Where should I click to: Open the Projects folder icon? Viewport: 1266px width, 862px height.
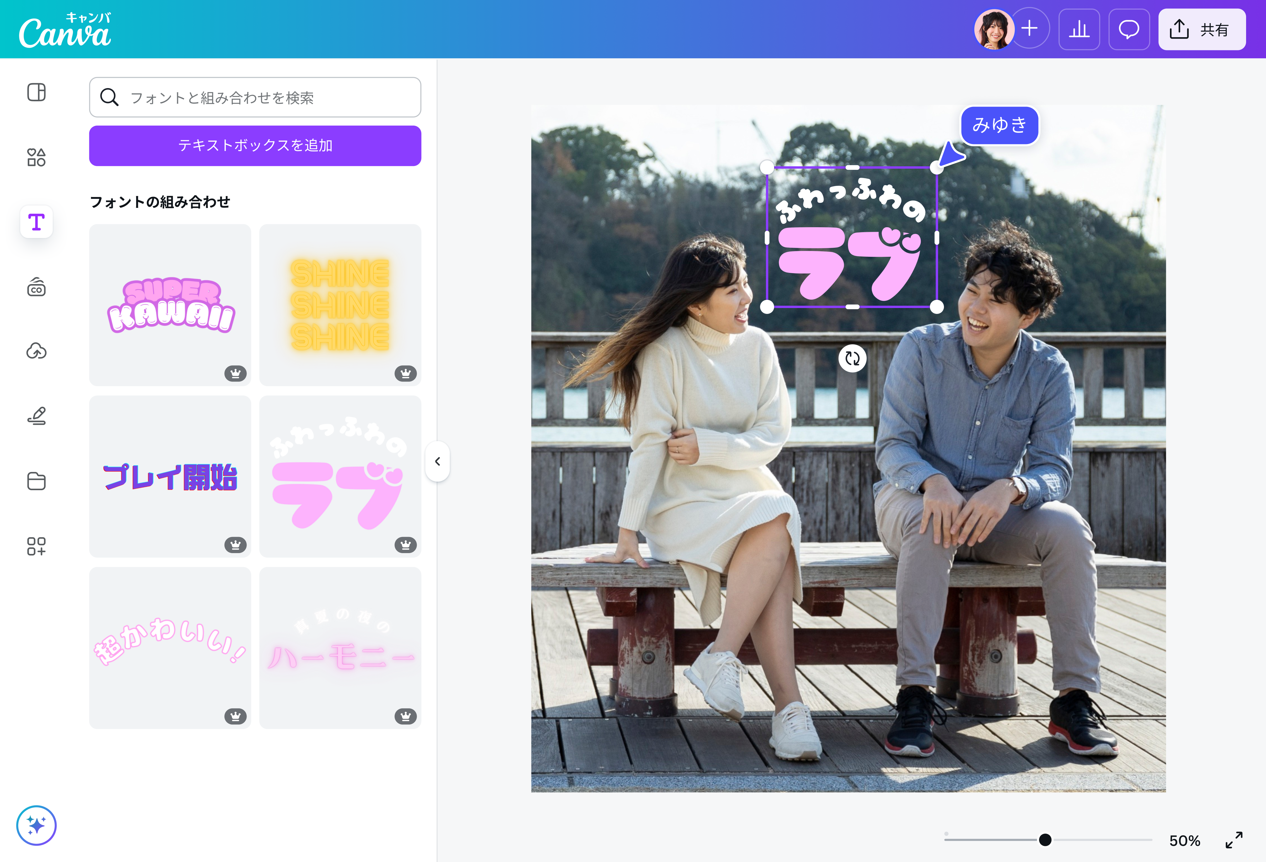37,481
